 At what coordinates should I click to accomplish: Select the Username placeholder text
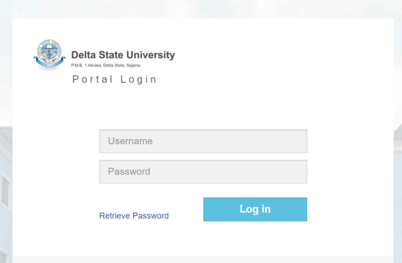[x=130, y=141]
